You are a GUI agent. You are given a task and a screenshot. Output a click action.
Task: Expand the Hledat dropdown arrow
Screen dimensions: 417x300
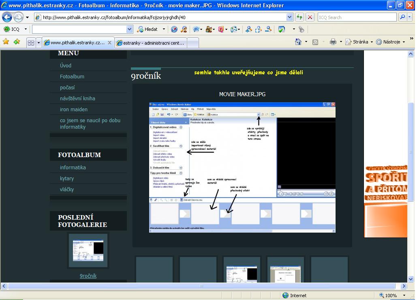coord(164,29)
